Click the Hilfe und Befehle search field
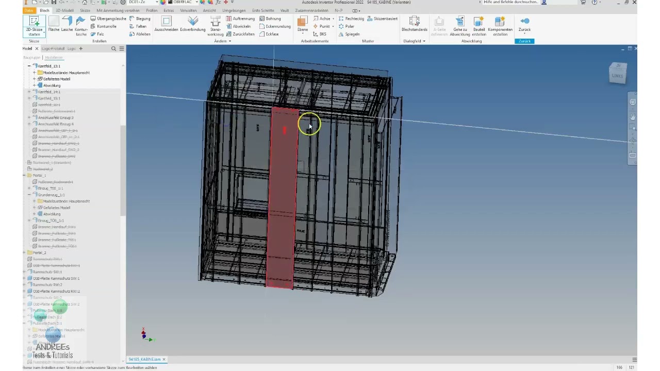 pos(510,3)
